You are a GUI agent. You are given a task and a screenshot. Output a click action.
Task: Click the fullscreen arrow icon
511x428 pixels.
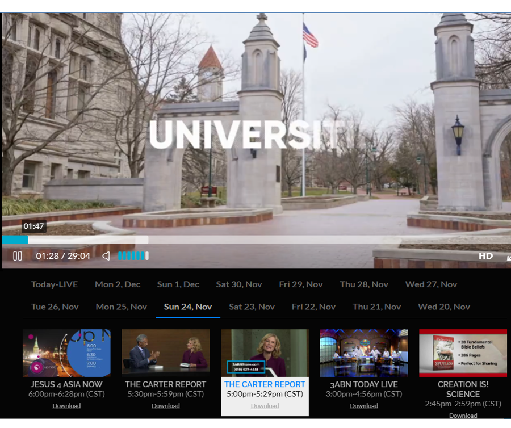508,257
